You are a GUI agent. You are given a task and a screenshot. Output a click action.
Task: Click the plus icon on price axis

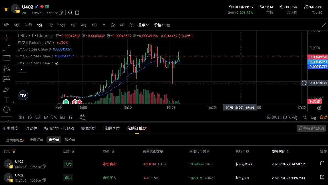[304, 83]
